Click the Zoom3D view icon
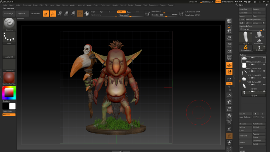 (229, 109)
